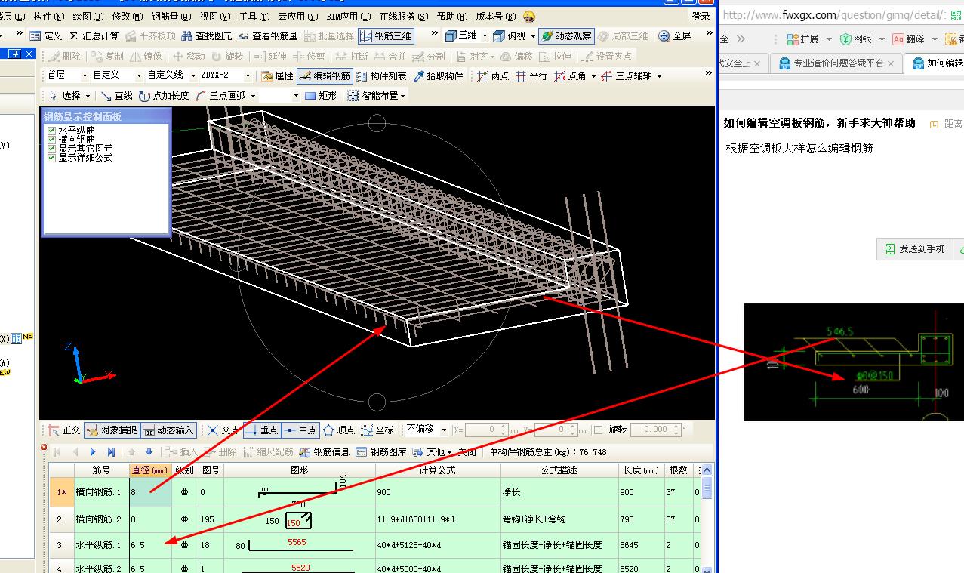Open 查找图元 find element tool

[206, 35]
